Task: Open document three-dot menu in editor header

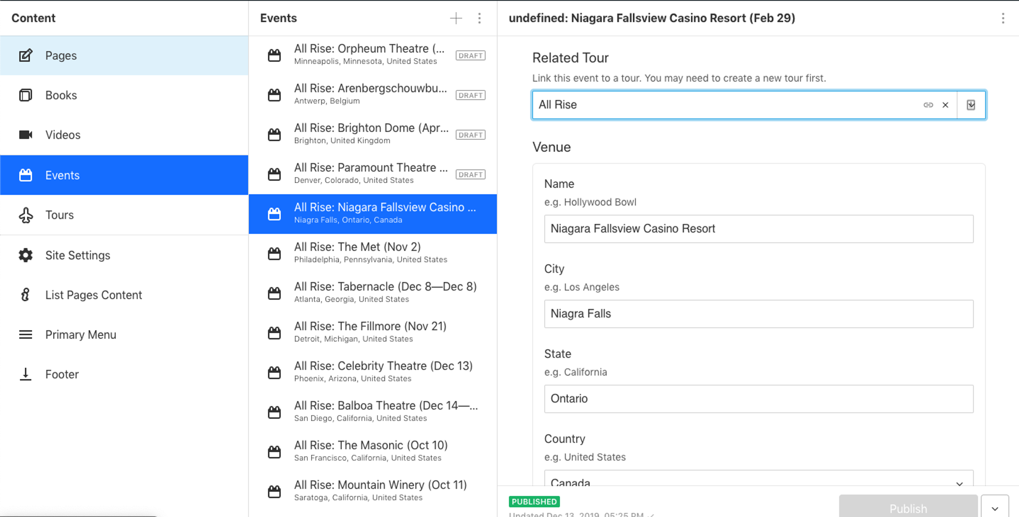Action: click(x=1002, y=18)
